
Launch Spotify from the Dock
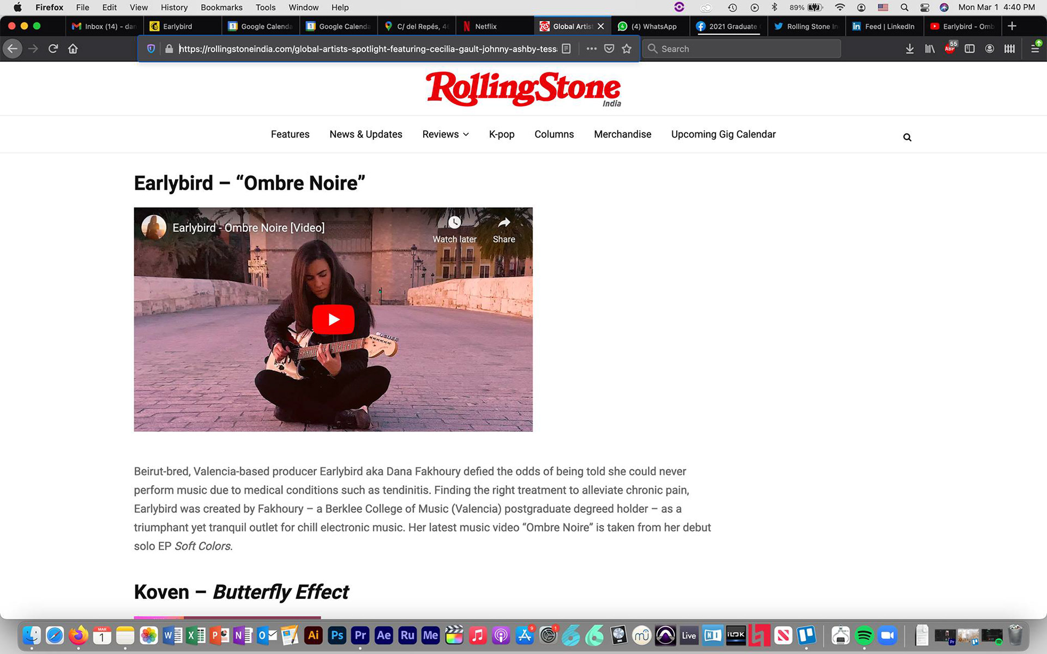click(864, 635)
